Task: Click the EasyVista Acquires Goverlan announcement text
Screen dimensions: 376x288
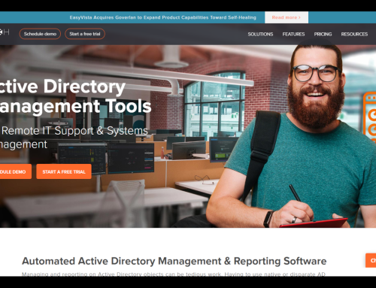Action: click(x=163, y=17)
